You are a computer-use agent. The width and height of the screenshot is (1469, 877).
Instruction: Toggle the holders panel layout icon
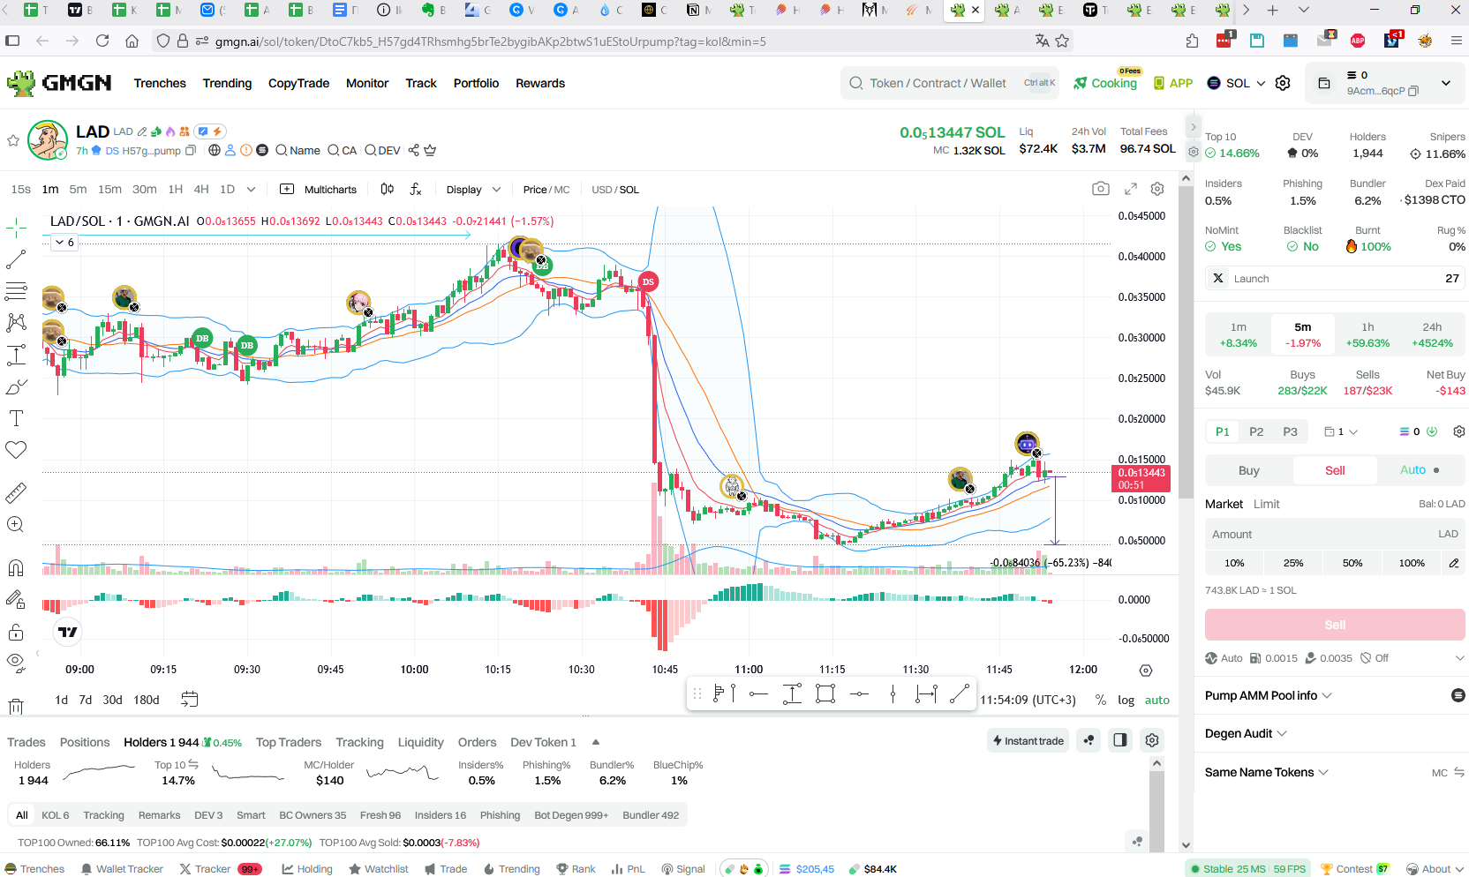[x=1120, y=740]
